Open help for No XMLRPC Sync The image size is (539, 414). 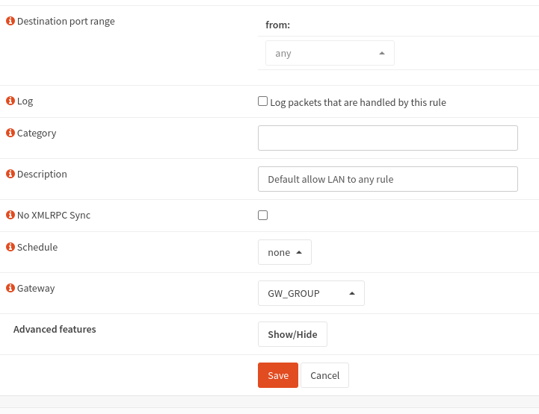coord(10,216)
